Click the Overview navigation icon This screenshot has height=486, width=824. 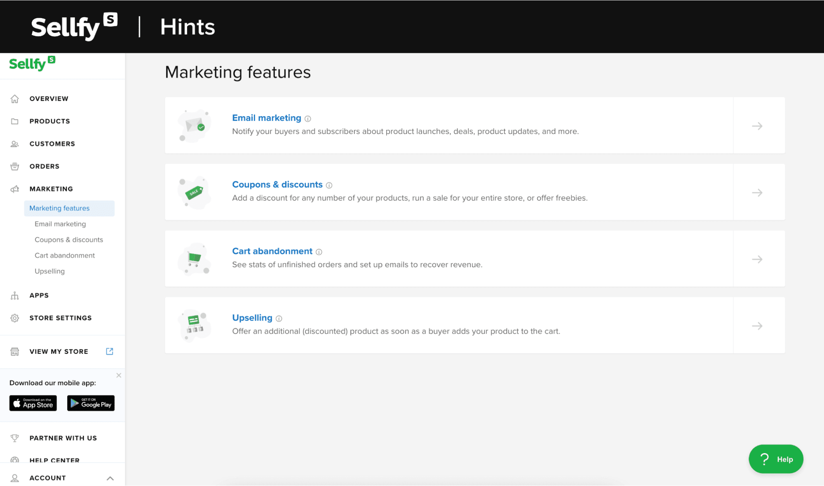(x=15, y=98)
